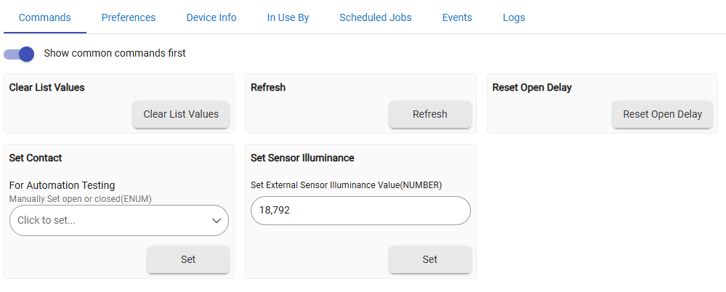Expand the Set Contact dropdown chevron arrow

pyautogui.click(x=216, y=220)
